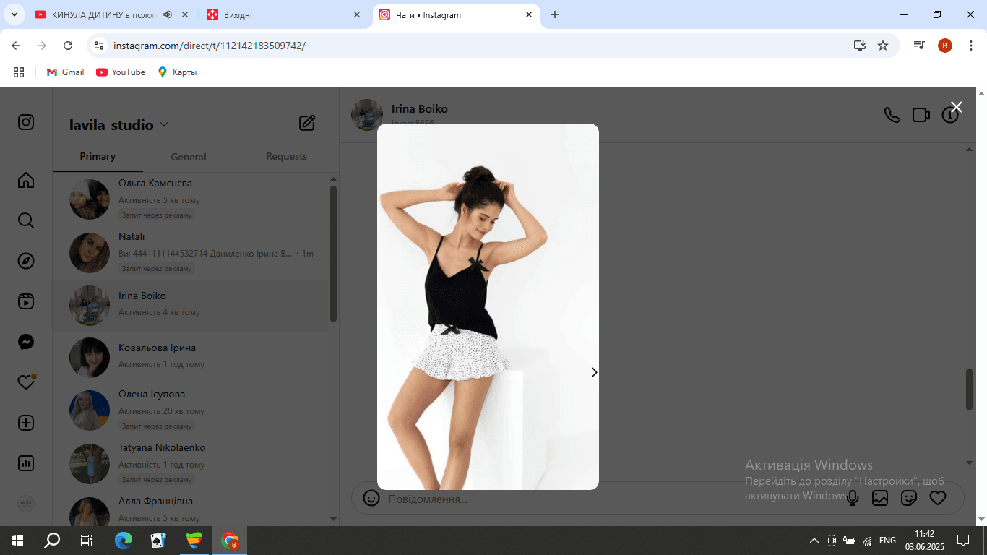
Task: Expand lavila_studio account switcher
Action: point(118,125)
